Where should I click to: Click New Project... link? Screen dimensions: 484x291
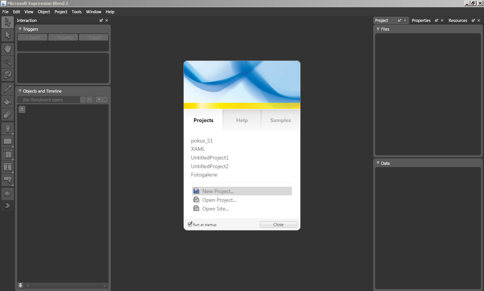click(218, 191)
